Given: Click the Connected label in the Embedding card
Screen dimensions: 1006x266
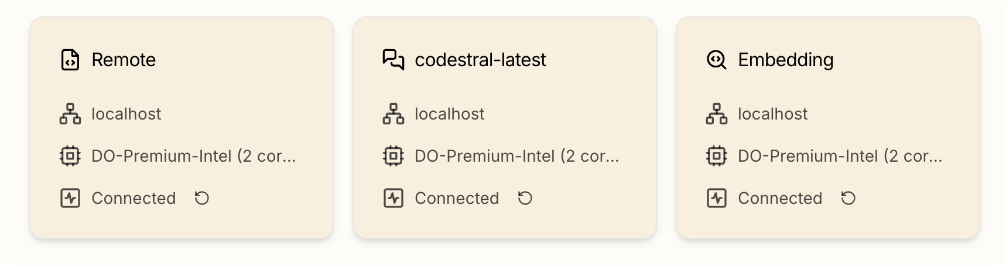Looking at the screenshot, I should 780,198.
